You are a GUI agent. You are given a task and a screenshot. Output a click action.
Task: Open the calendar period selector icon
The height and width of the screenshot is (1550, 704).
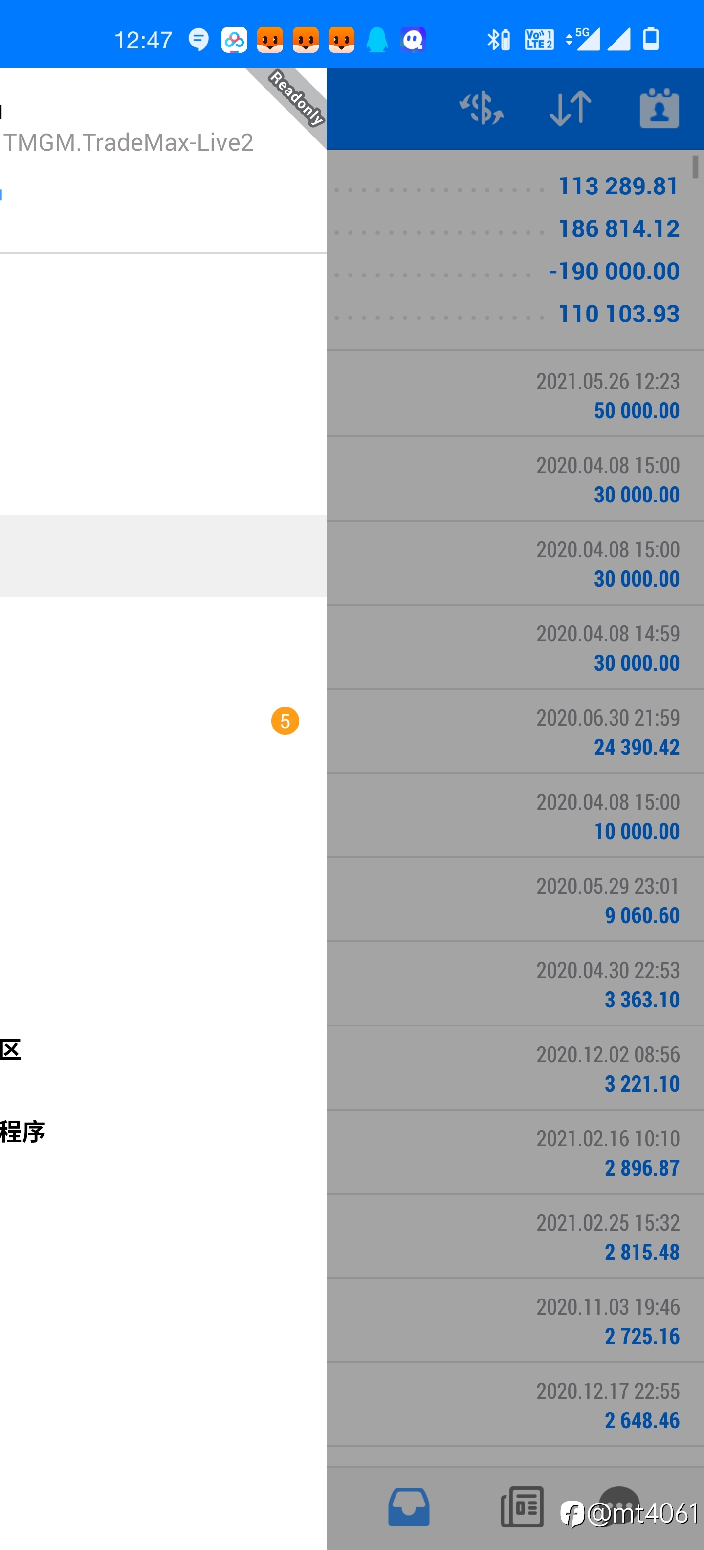click(x=659, y=108)
